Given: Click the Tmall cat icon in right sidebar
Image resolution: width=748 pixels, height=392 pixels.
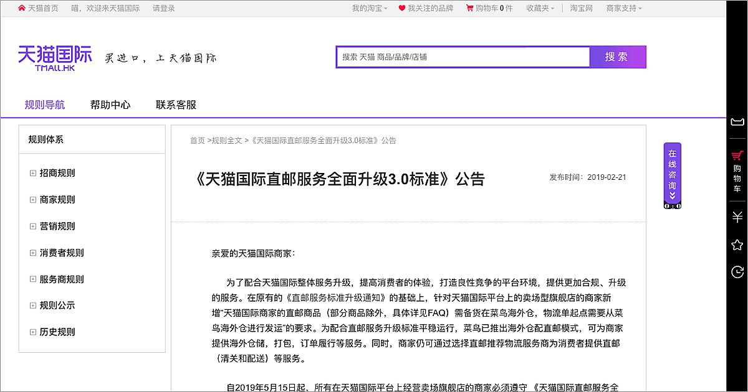Looking at the screenshot, I should point(737,121).
